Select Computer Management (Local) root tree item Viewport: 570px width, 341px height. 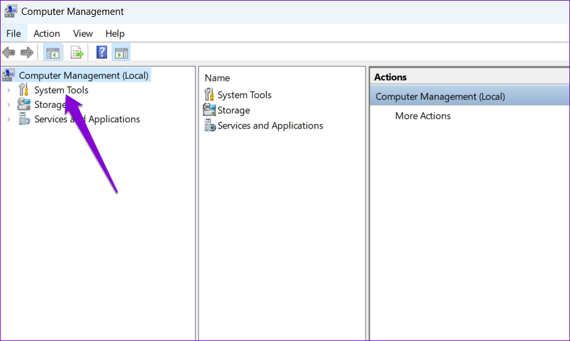[84, 76]
